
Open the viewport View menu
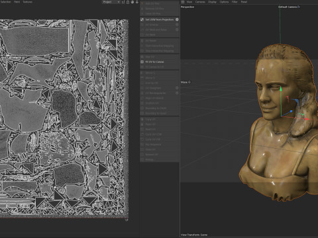[x=189, y=2]
